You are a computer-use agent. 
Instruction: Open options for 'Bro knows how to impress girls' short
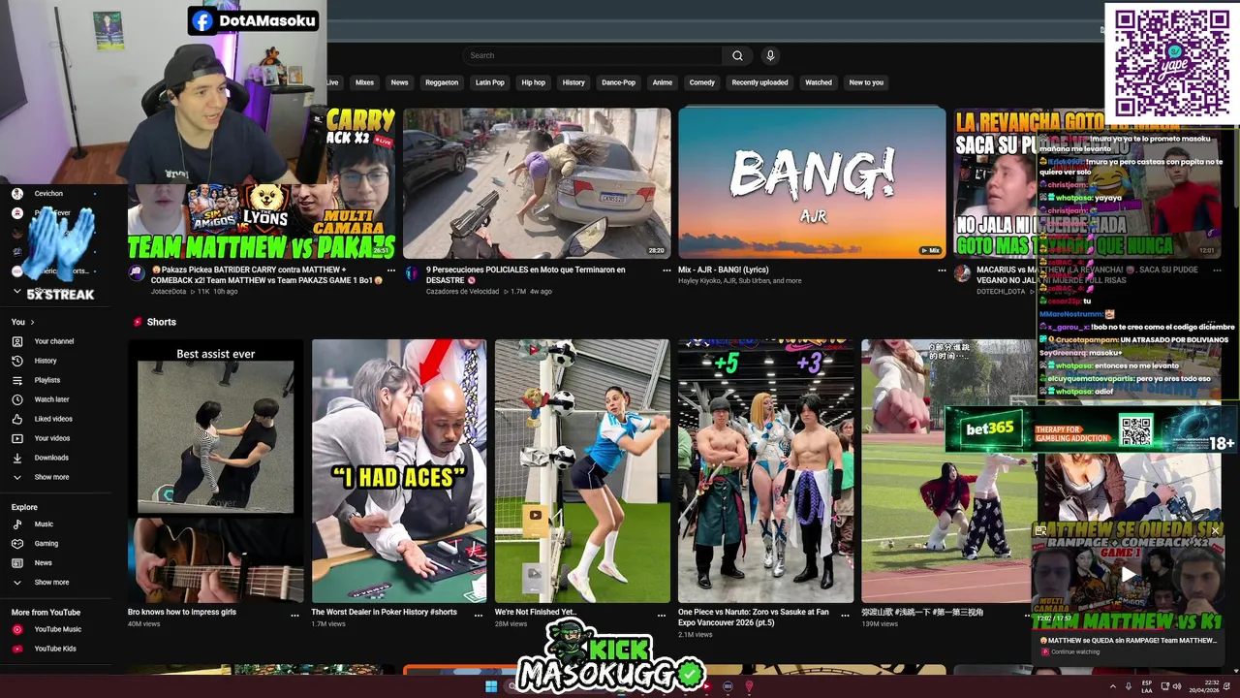tap(295, 615)
